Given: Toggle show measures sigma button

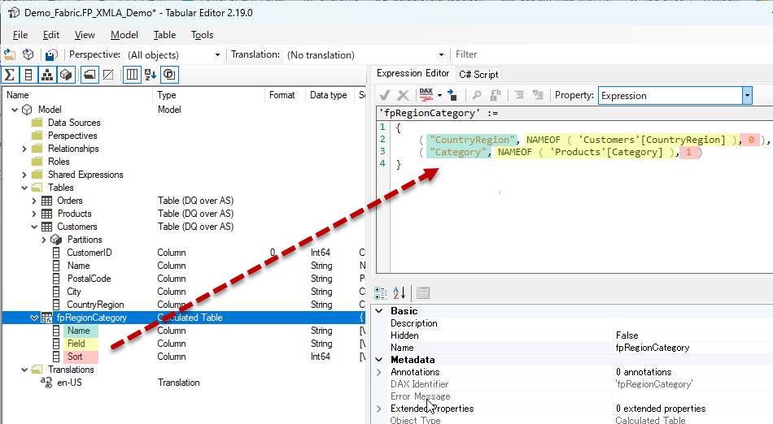Looking at the screenshot, I should tap(10, 75).
